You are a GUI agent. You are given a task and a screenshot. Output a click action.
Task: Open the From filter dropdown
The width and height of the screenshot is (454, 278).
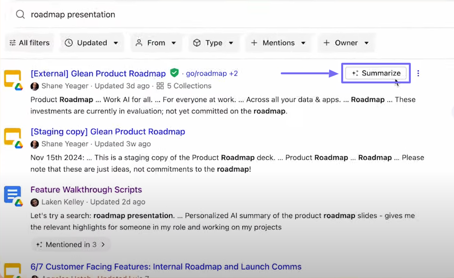coord(156,43)
